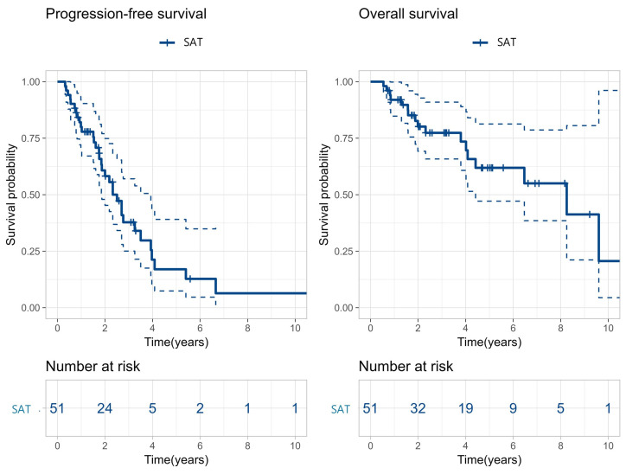Image resolution: width=626 pixels, height=474 pixels.
Task: Select the Progression-free survival title
Action: (126, 14)
